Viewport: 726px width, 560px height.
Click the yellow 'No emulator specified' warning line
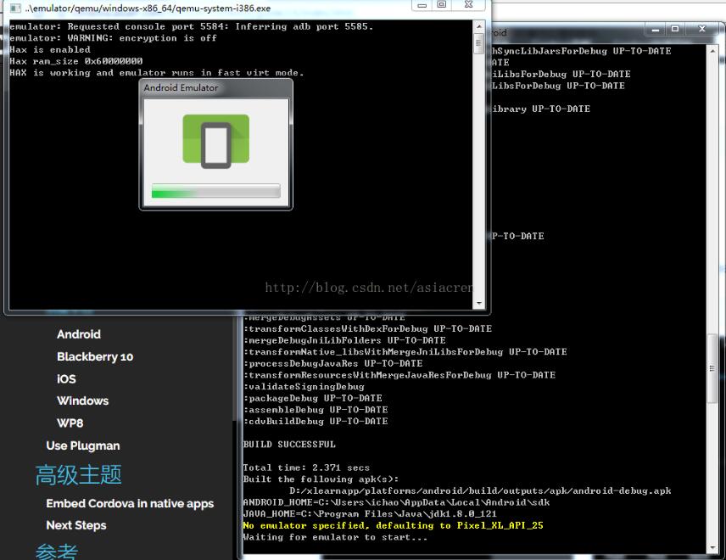click(393, 525)
